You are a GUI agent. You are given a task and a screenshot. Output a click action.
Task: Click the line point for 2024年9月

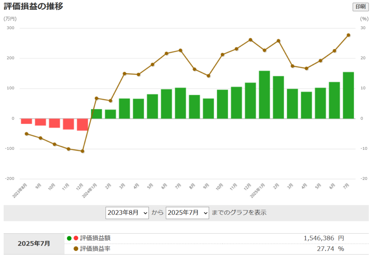(208, 76)
